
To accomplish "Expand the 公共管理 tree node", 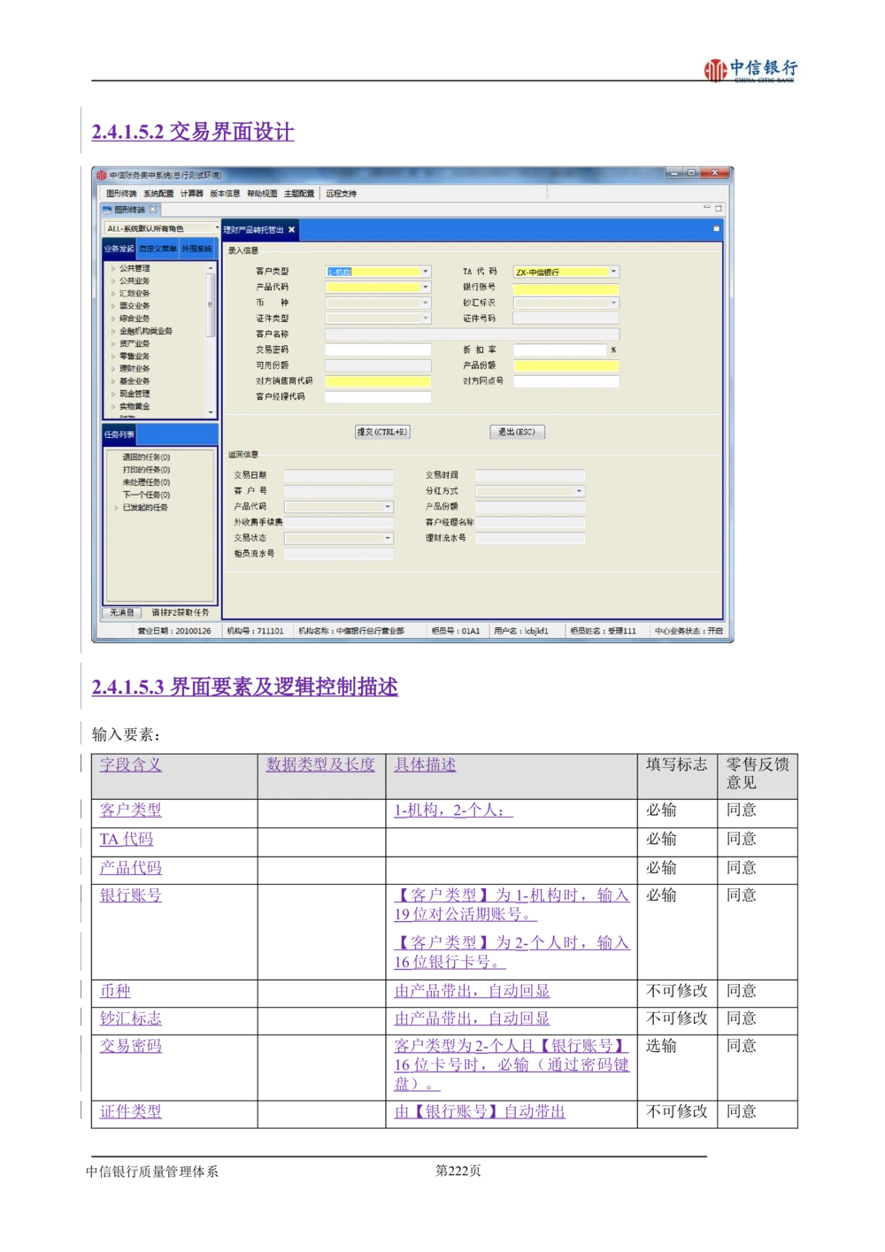I will (x=113, y=268).
